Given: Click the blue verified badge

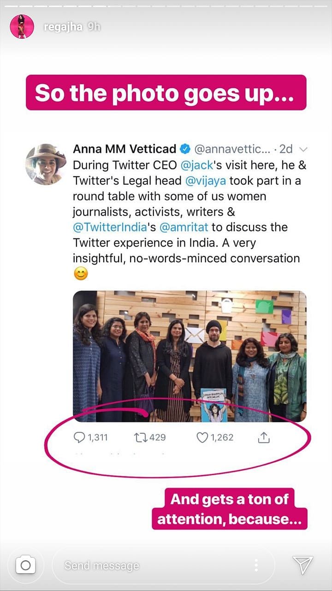Looking at the screenshot, I should coord(185,149).
